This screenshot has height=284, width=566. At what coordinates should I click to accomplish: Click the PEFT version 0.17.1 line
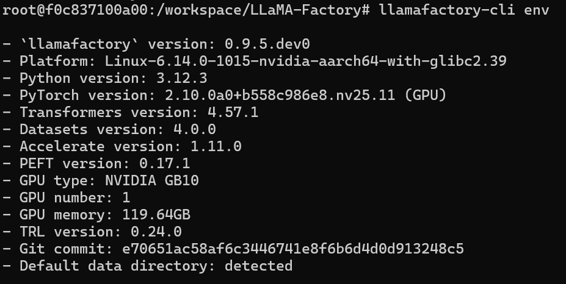point(104,164)
